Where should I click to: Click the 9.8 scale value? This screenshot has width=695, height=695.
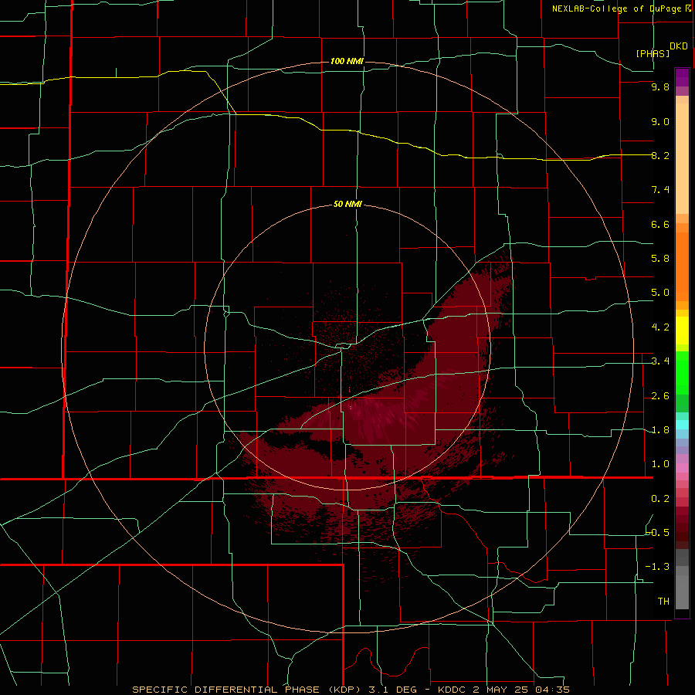coord(660,86)
